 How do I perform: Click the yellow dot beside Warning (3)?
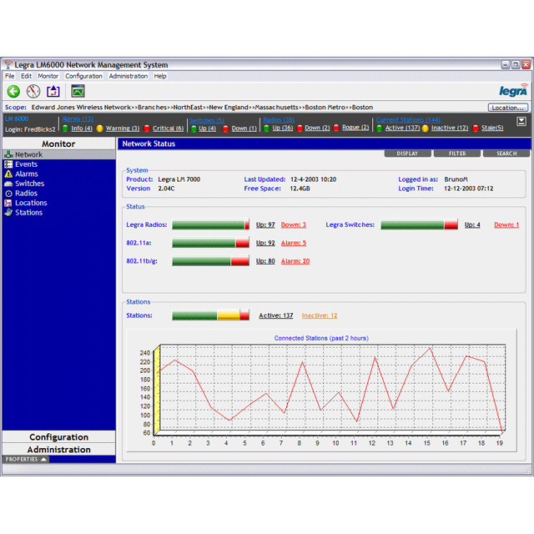(100, 128)
